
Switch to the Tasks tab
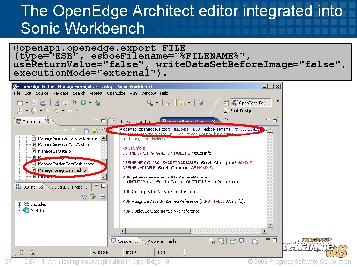(171, 241)
